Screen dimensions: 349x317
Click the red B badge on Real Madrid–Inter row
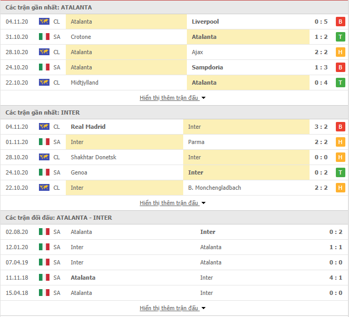(x=341, y=127)
